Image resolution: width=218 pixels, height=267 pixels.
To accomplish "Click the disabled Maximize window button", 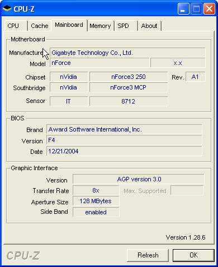I will [196, 9].
